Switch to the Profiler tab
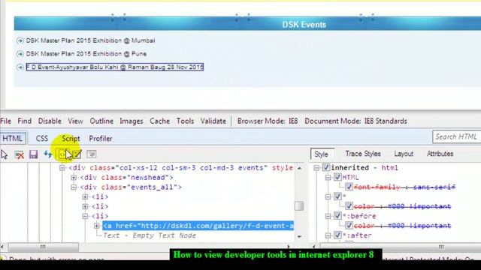The image size is (481, 270). 101,138
